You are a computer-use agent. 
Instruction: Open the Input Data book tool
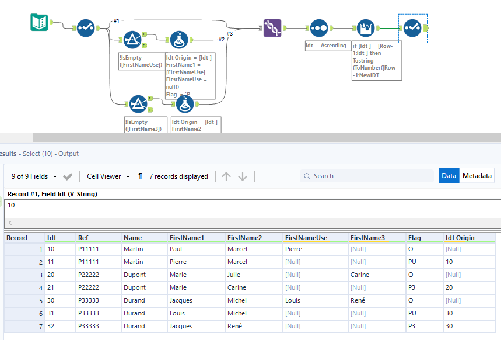[38, 23]
